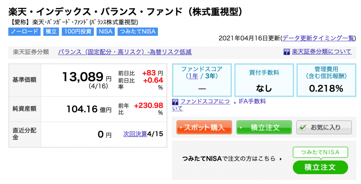Screen dimensions: 361x184
Task: Select the 100円投資 tag
Action: pos(78,32)
